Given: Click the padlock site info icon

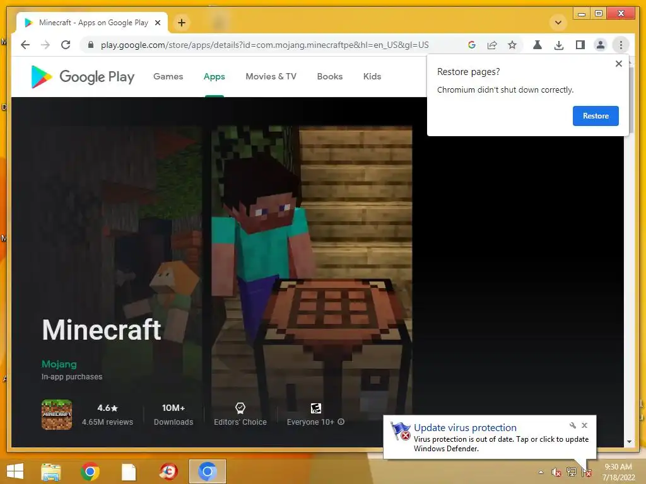Looking at the screenshot, I should [91, 45].
